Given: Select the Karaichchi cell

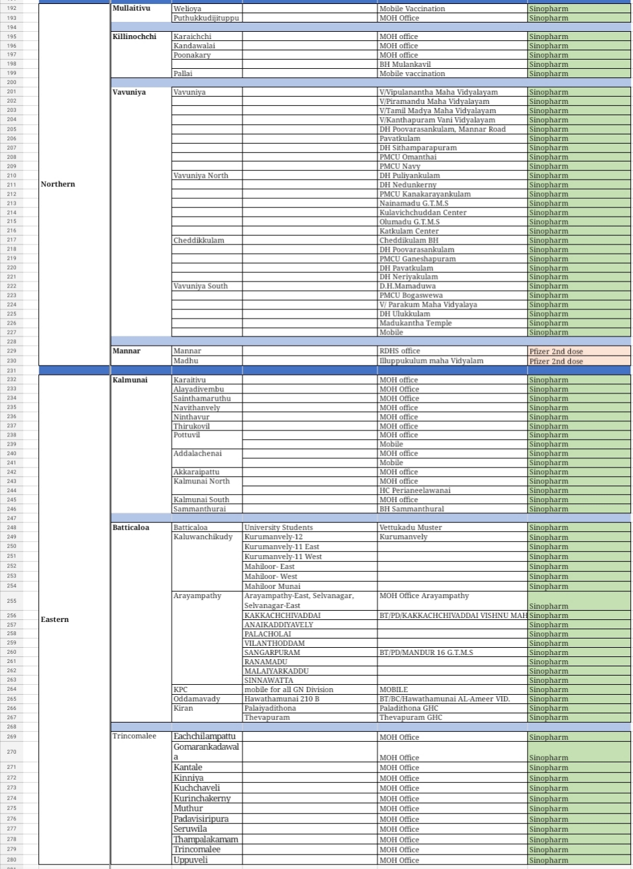Looking at the screenshot, I should (207, 36).
